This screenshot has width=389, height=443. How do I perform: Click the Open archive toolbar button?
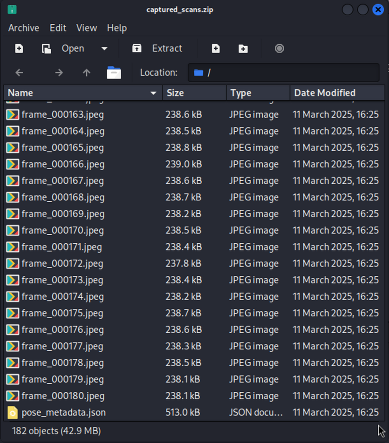(x=64, y=48)
